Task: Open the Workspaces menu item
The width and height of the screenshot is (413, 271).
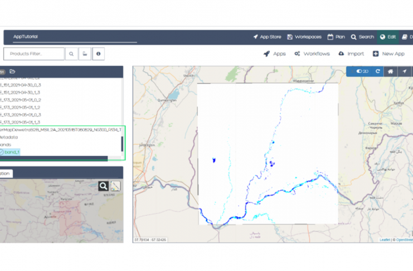Action: pyautogui.click(x=304, y=37)
